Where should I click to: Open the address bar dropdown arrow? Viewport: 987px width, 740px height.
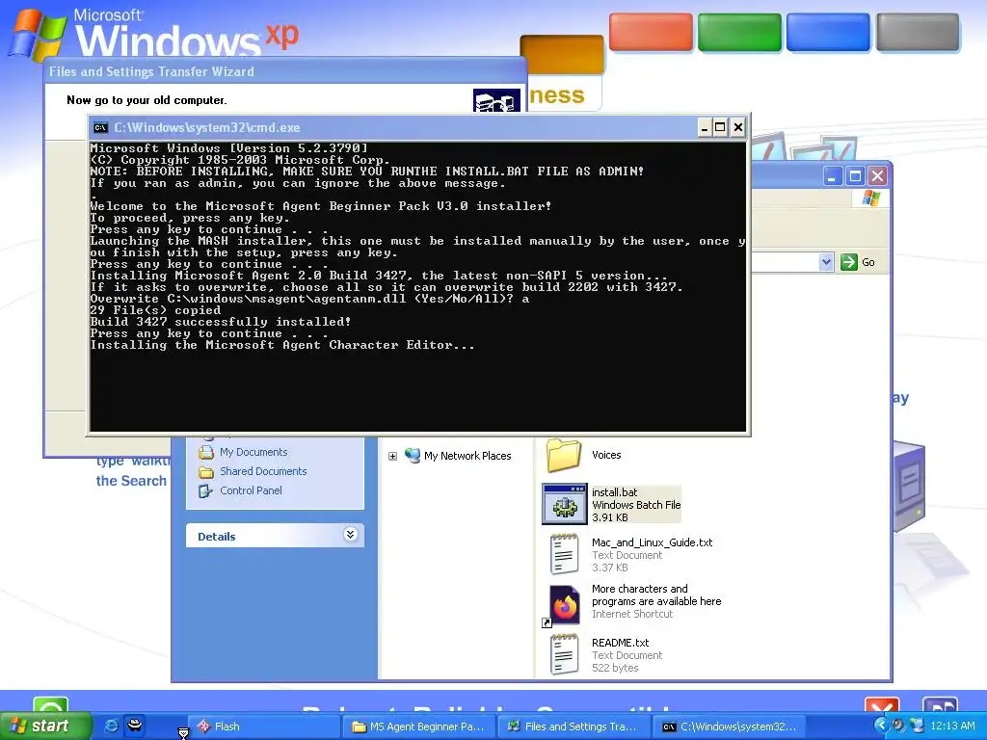[826, 262]
